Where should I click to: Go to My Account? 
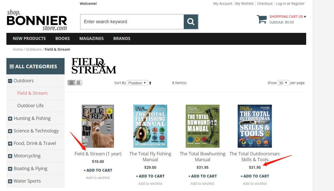pyautogui.click(x=223, y=4)
